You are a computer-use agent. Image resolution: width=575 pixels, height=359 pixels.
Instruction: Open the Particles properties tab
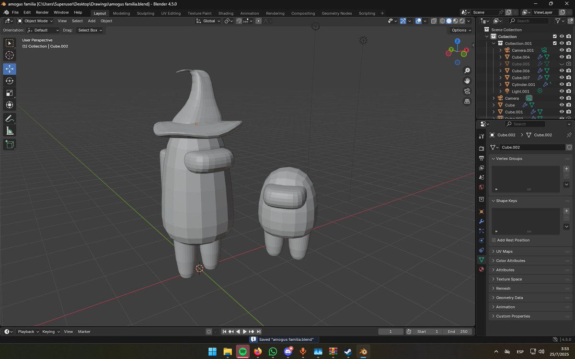[x=482, y=231]
